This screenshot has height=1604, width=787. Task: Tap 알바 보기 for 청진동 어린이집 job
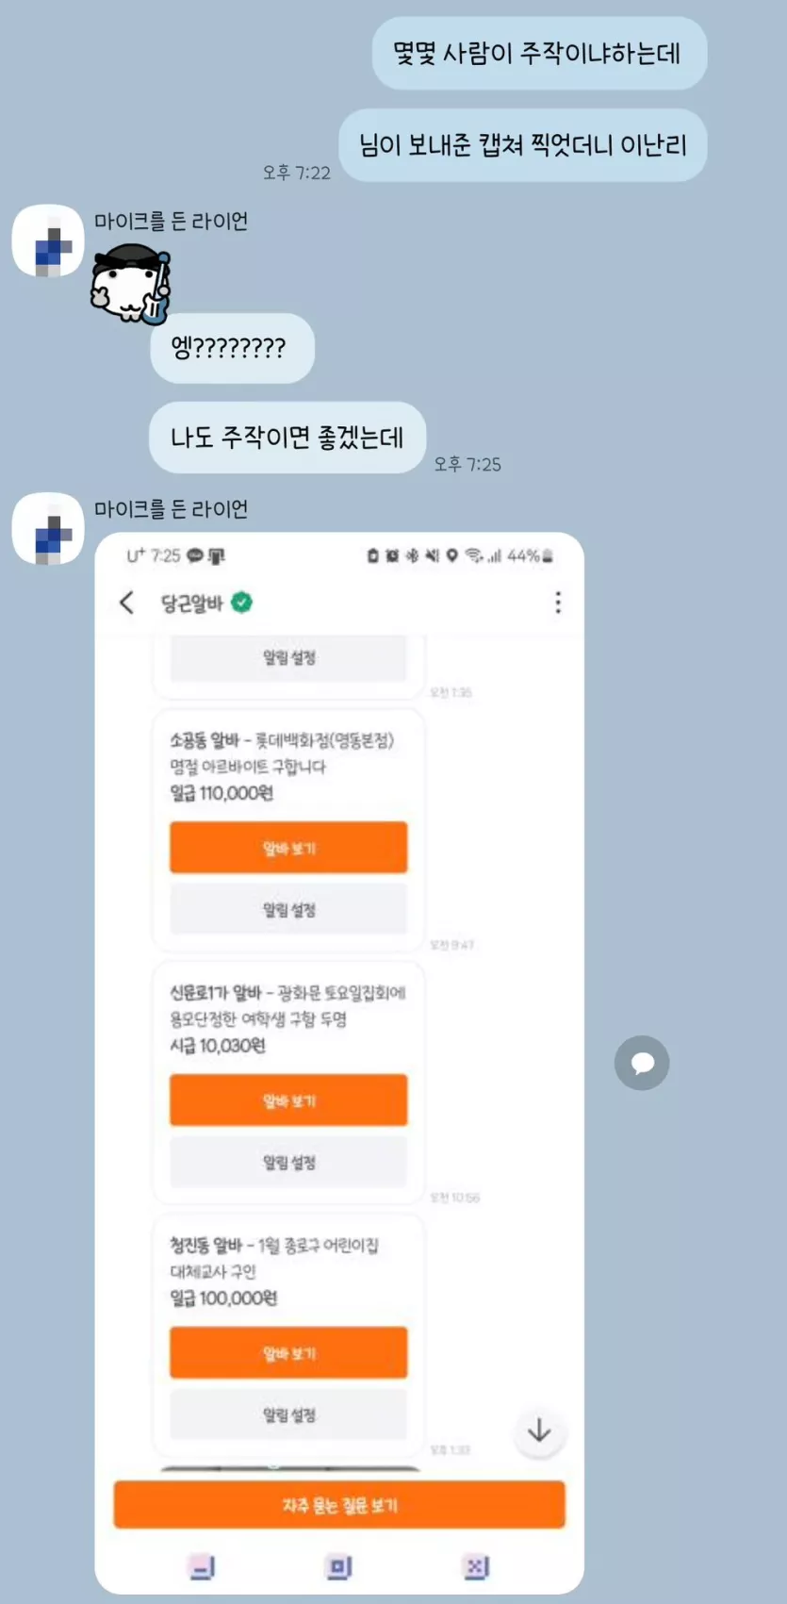tap(288, 1352)
